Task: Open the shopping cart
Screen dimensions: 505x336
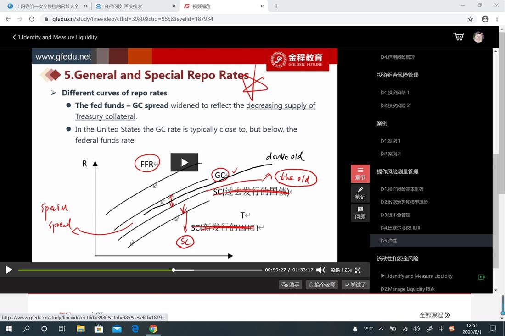Action: (458, 37)
